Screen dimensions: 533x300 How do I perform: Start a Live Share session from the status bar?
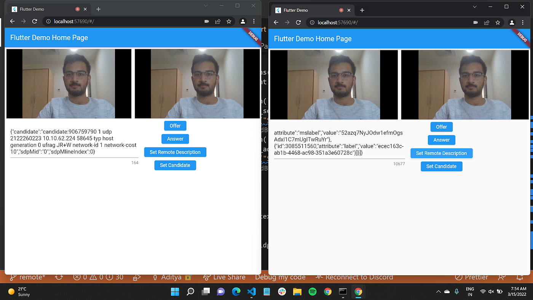coord(224,277)
